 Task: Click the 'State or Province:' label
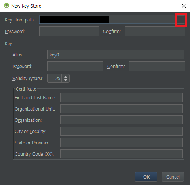tap(33, 143)
